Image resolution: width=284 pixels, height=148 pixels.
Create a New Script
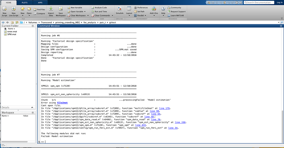click(4, 11)
